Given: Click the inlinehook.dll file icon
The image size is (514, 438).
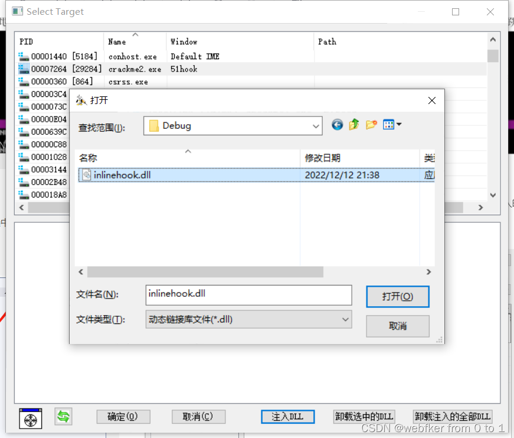Looking at the screenshot, I should coord(87,174).
